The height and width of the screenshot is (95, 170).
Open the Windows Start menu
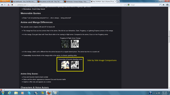pos(3,93)
